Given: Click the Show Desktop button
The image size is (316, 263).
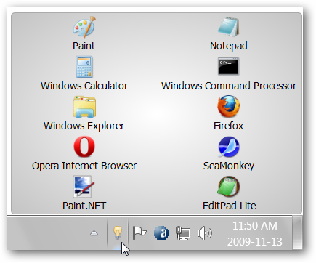Looking at the screenshot, I should [297, 232].
